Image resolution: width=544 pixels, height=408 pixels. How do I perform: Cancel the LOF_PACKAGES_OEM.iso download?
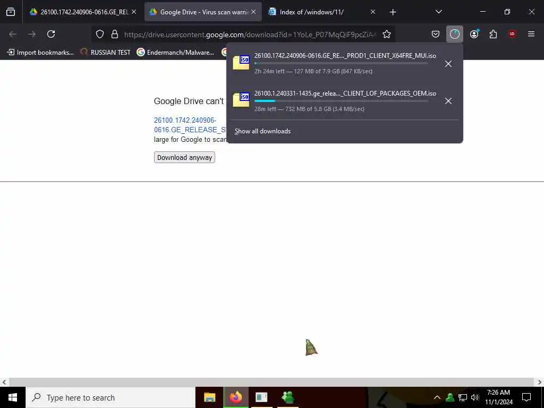click(448, 101)
